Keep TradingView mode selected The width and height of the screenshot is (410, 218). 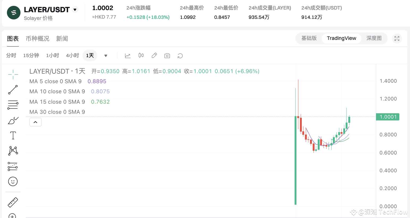coord(341,38)
